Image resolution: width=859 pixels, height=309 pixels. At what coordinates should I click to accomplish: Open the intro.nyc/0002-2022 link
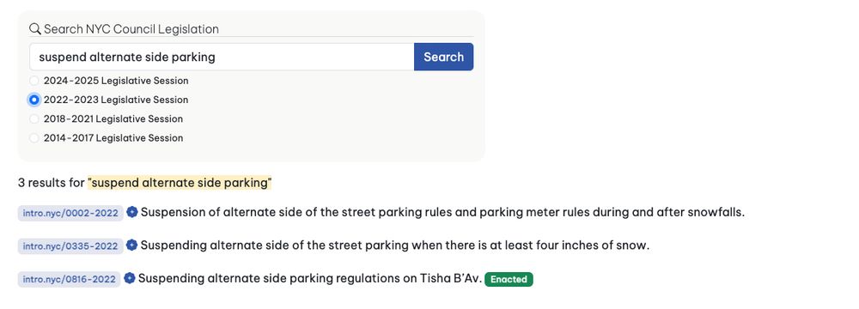click(x=70, y=213)
